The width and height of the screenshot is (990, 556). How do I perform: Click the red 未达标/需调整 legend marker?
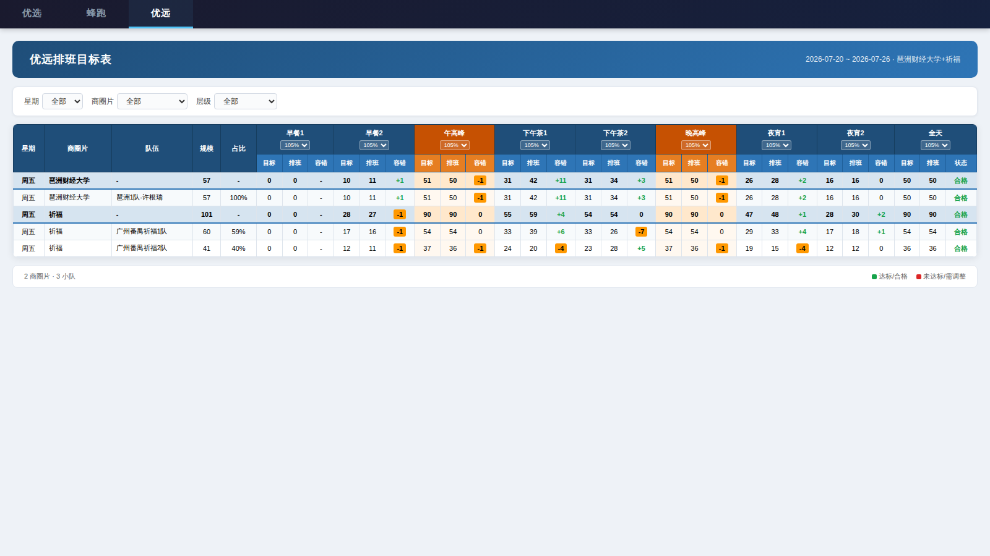[x=919, y=277]
